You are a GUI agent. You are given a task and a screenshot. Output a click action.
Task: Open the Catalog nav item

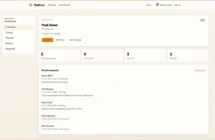(x=52, y=5)
